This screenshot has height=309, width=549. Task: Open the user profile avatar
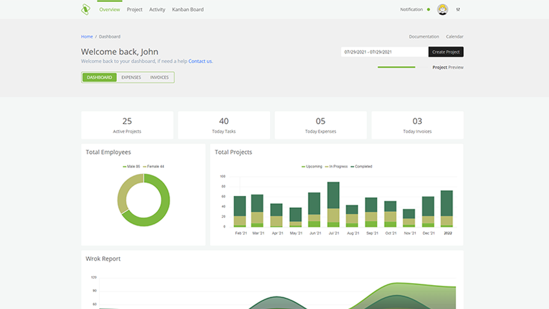pyautogui.click(x=442, y=10)
